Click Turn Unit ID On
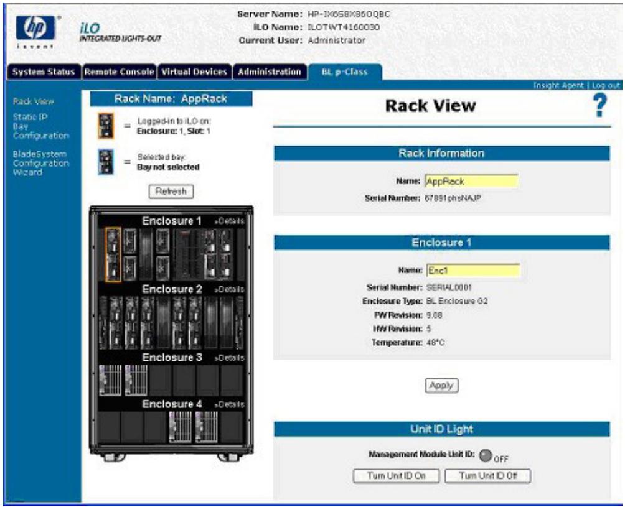 pyautogui.click(x=396, y=476)
